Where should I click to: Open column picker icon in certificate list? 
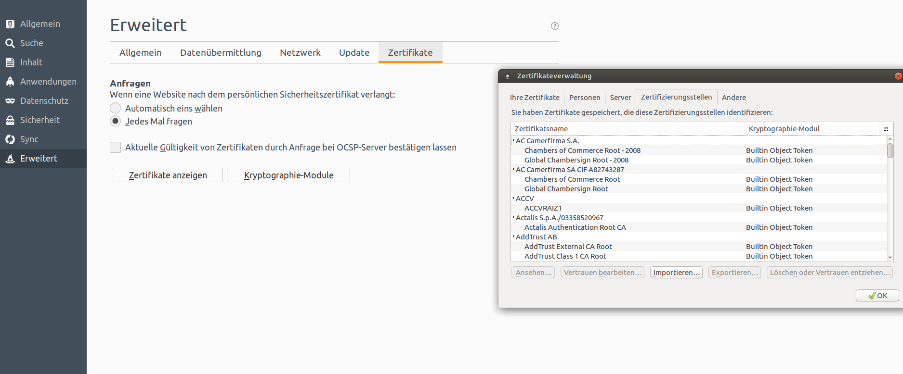(886, 129)
